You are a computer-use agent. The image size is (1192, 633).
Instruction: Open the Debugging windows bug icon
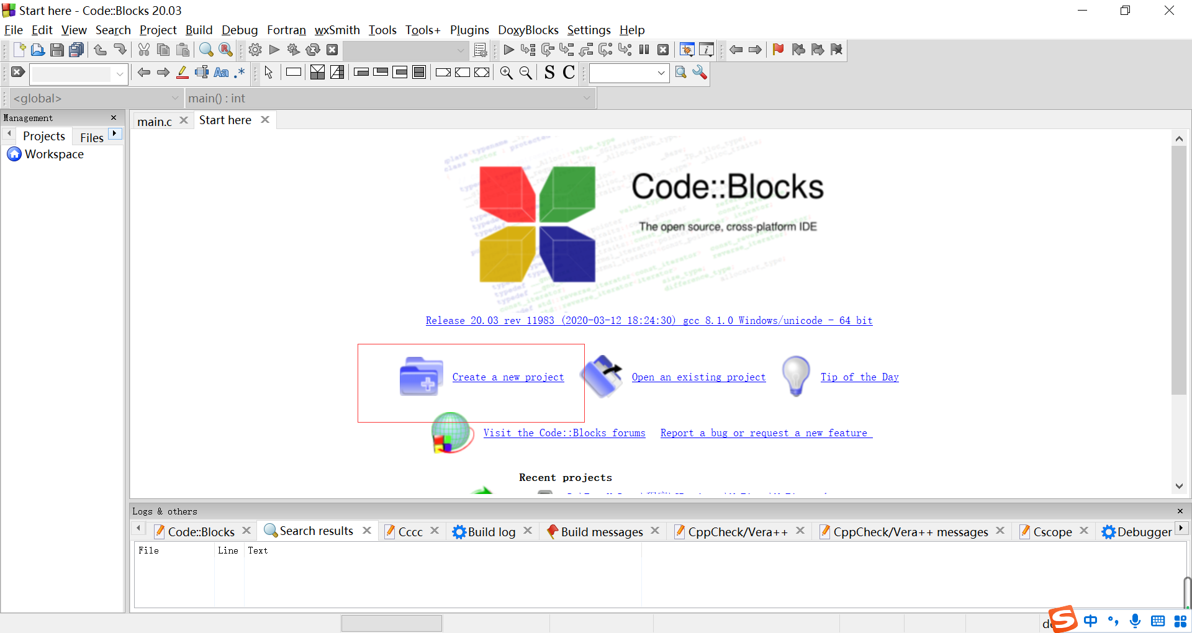click(x=687, y=50)
